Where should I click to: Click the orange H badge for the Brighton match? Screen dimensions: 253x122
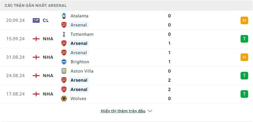(x=244, y=57)
